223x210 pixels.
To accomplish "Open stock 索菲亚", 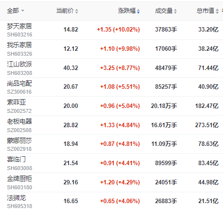I will [16, 102].
